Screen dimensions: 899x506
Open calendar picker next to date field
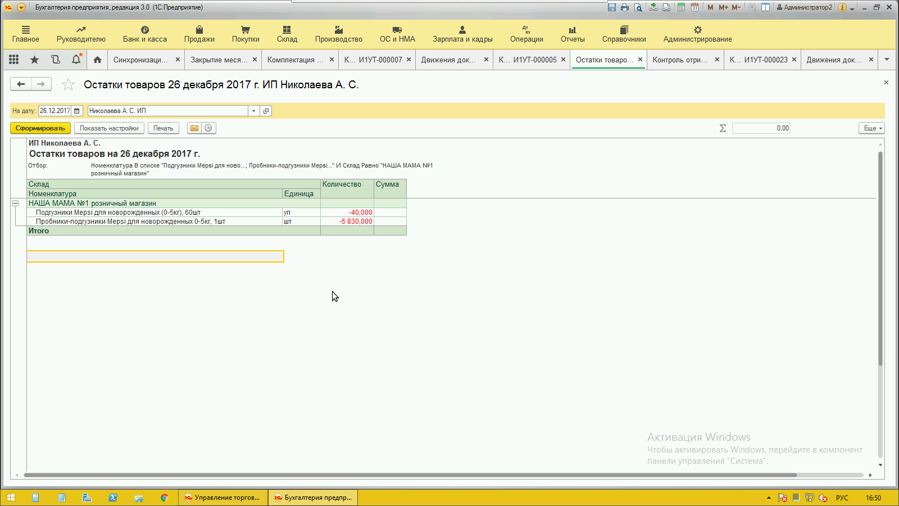(x=77, y=111)
